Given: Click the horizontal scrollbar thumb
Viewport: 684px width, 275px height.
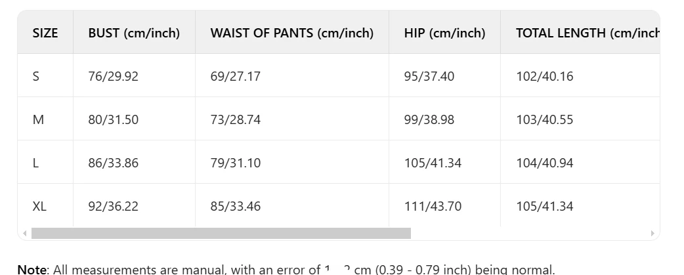Looking at the screenshot, I should (221, 233).
